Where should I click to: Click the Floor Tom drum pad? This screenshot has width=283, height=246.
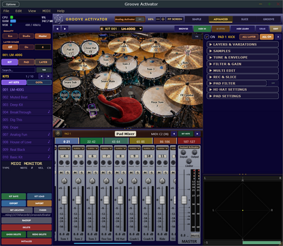click(x=156, y=102)
